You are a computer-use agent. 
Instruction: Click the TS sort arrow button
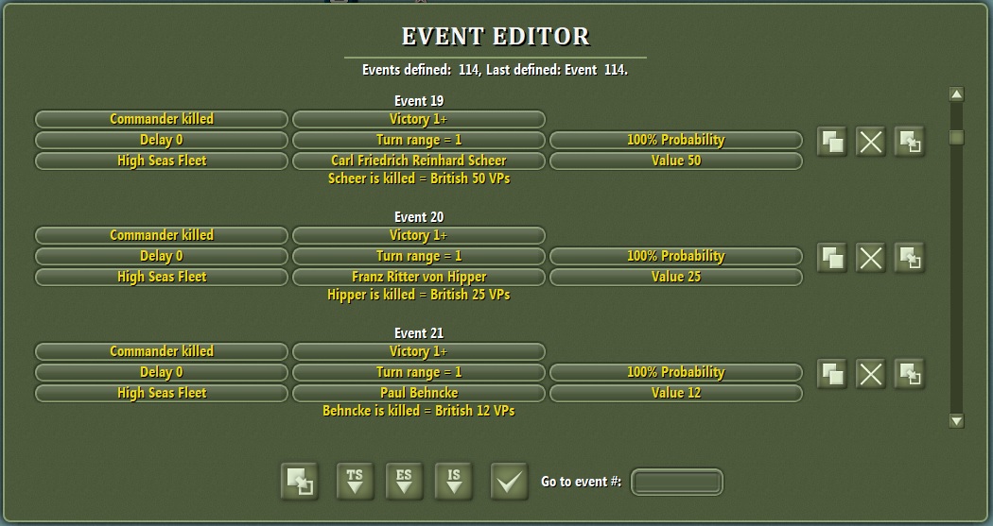[355, 482]
